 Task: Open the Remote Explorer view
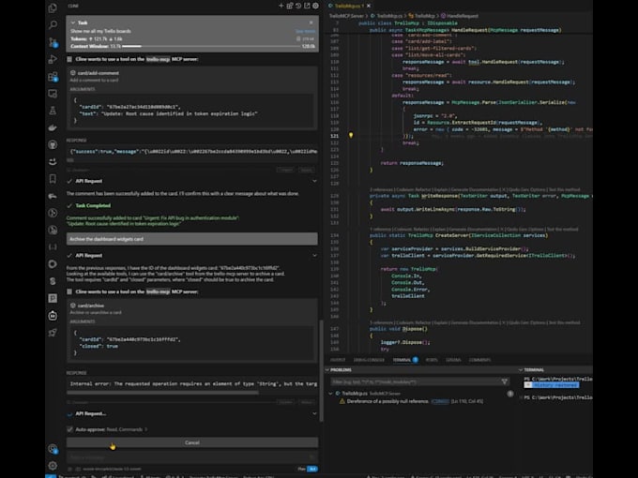[x=53, y=94]
